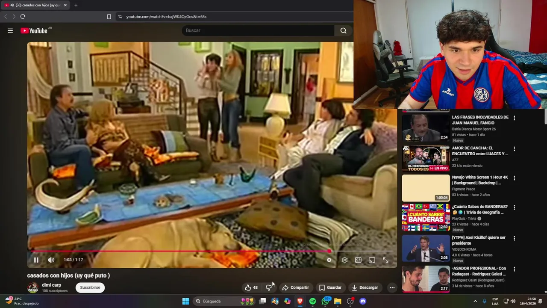Click the VIDEOCHROMA channel name
The height and width of the screenshot is (308, 547).
[x=464, y=249]
